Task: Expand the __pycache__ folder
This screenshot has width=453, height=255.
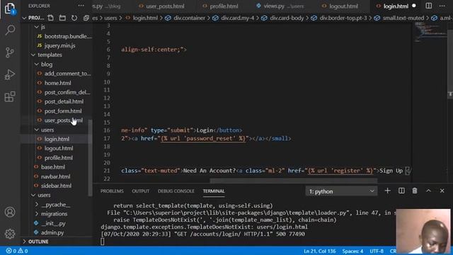Action: click(x=36, y=205)
